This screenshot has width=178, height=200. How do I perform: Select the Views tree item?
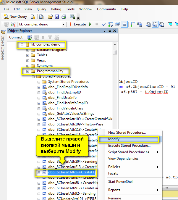click(x=41, y=60)
